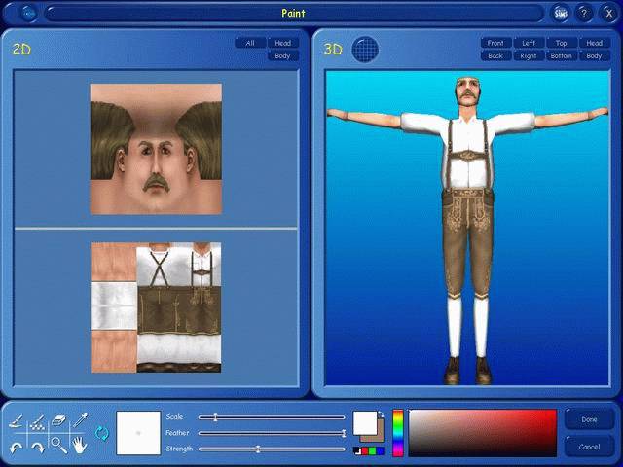Click the blue rotate refresh icon
The width and height of the screenshot is (623, 467).
pyautogui.click(x=101, y=433)
